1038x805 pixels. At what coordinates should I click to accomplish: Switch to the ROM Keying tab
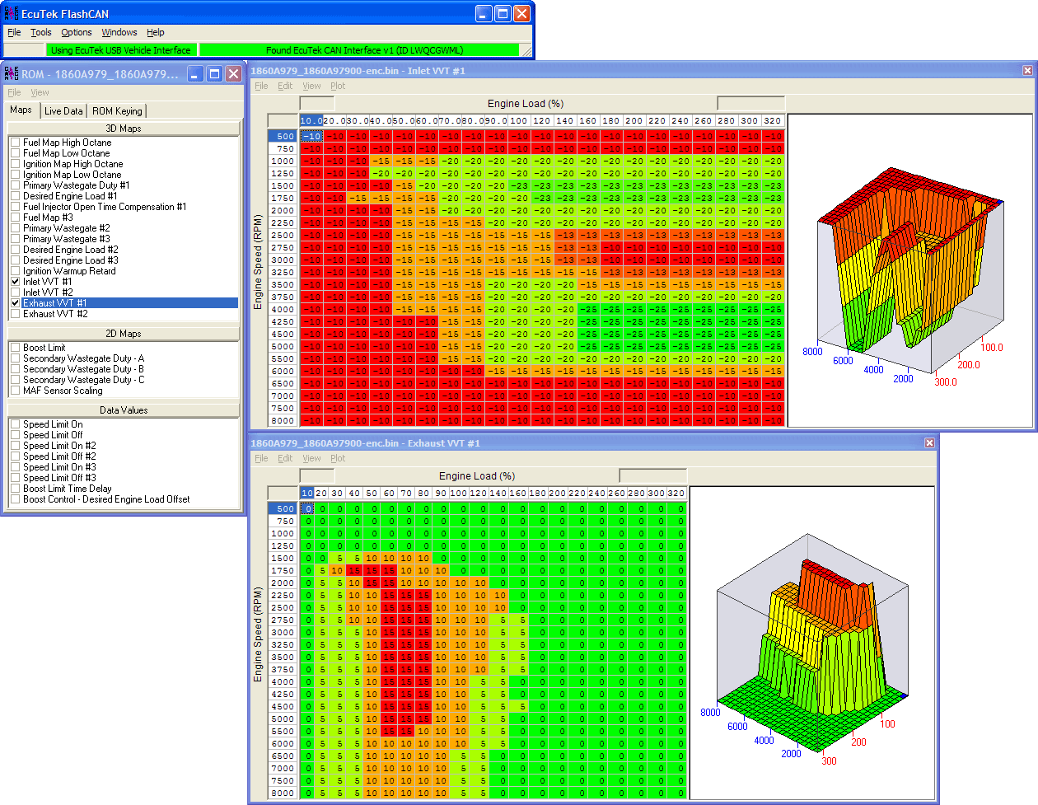(117, 111)
